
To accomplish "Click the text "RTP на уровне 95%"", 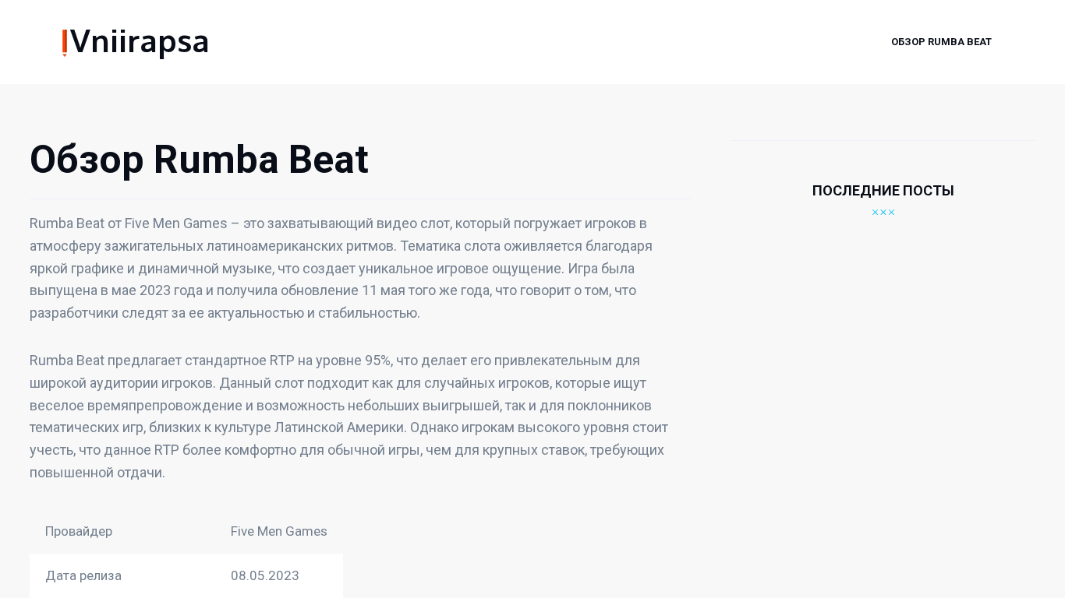I will (x=330, y=361).
